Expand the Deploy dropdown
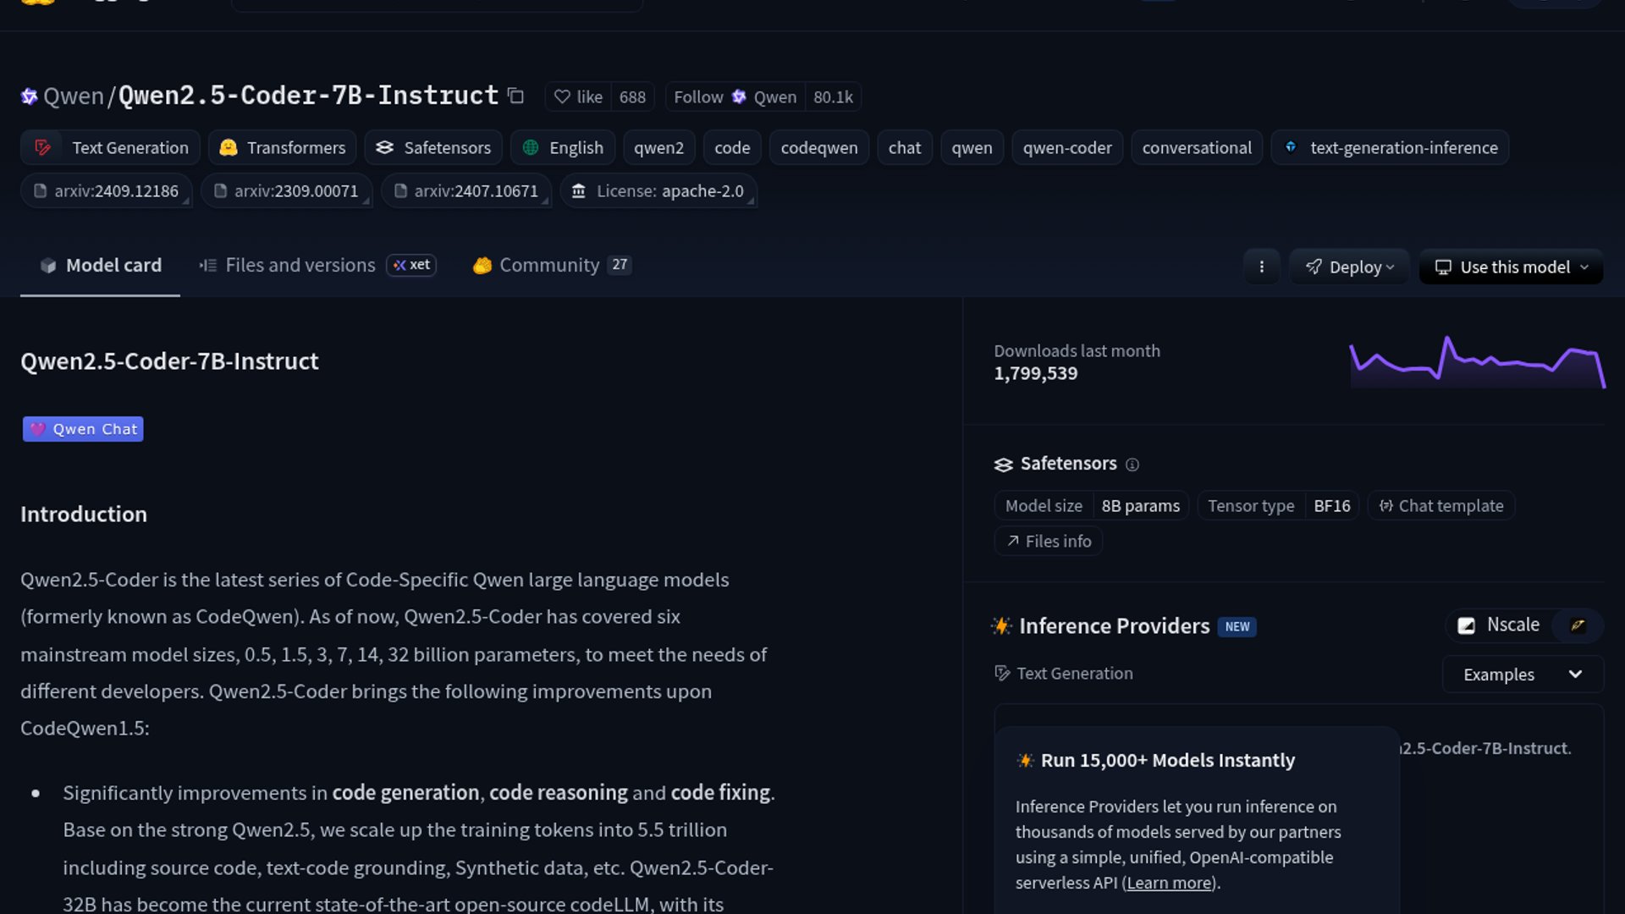Image resolution: width=1625 pixels, height=914 pixels. point(1349,267)
